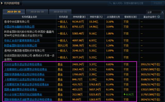Select the 2018-09-30 date tab

[x=14, y=12]
